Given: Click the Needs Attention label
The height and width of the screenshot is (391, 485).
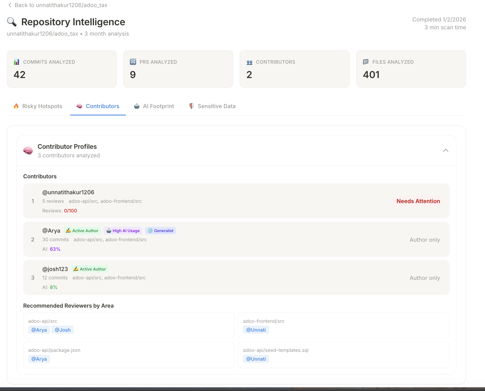Looking at the screenshot, I should 418,201.
